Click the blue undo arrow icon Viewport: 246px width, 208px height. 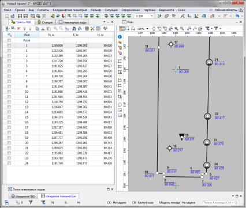tap(237, 16)
